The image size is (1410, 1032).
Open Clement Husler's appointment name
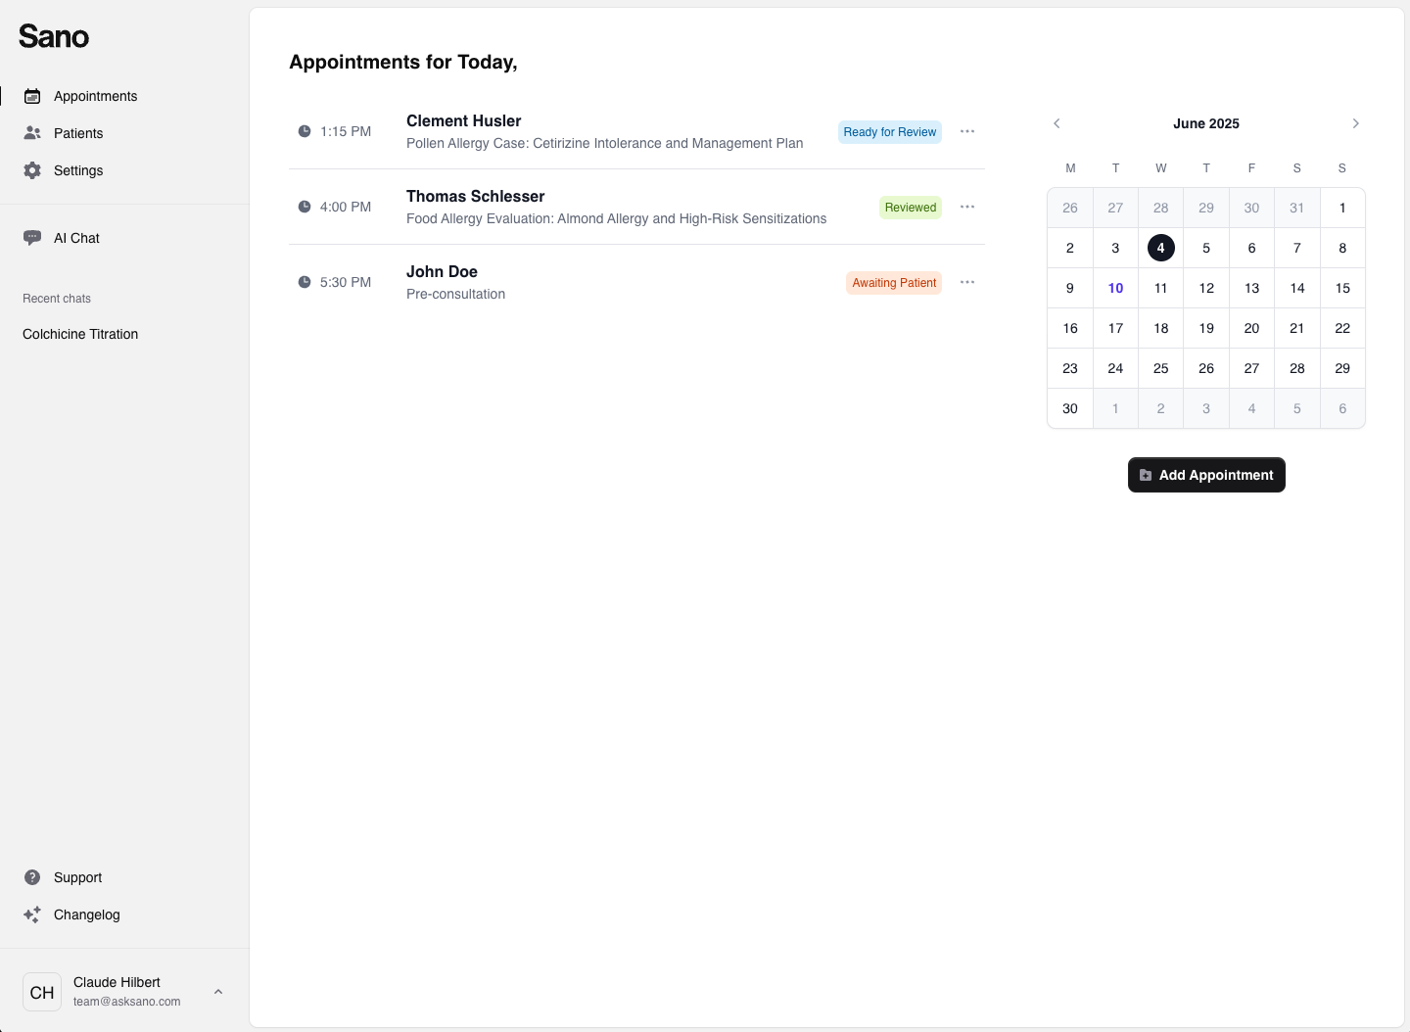464,120
